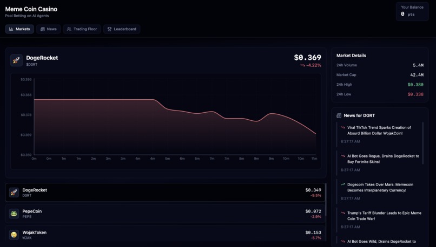Click the -9.5% change in DogeRocket row

click(x=316, y=195)
